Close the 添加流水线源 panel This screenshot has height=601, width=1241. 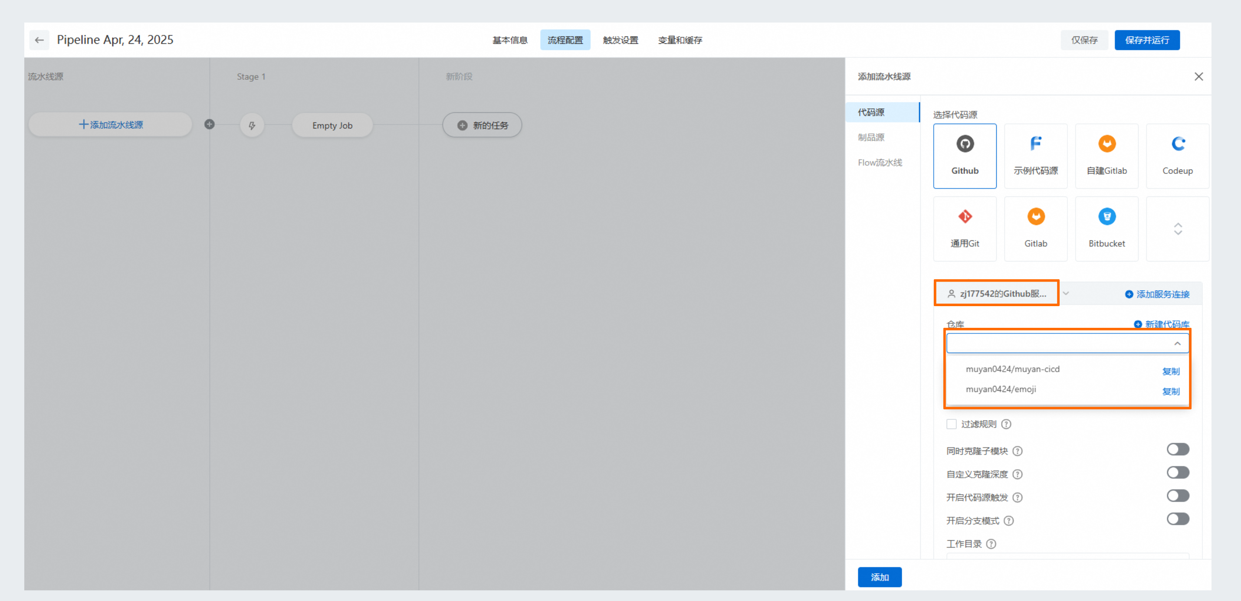coord(1198,77)
